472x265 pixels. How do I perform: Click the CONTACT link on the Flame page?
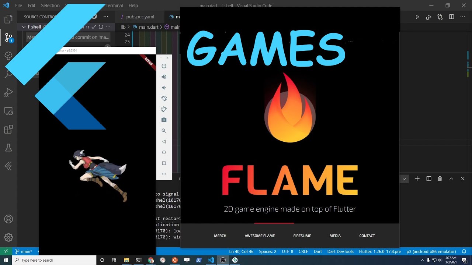(367, 236)
